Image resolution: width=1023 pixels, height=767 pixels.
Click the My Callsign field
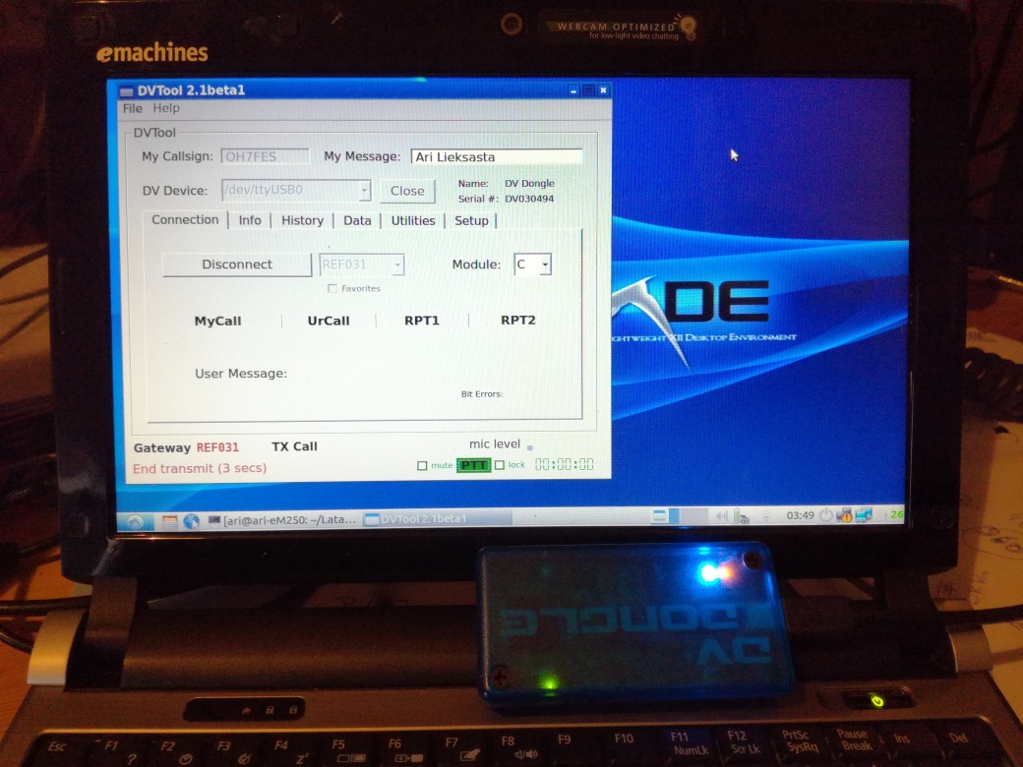click(x=265, y=156)
